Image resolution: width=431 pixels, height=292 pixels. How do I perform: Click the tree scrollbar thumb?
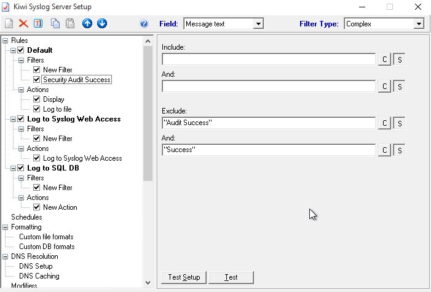148,113
